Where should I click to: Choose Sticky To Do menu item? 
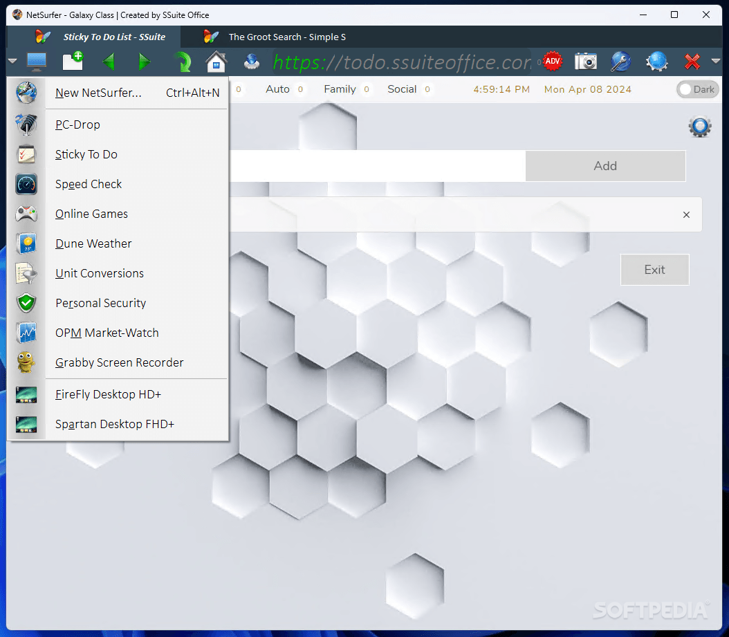pos(118,154)
